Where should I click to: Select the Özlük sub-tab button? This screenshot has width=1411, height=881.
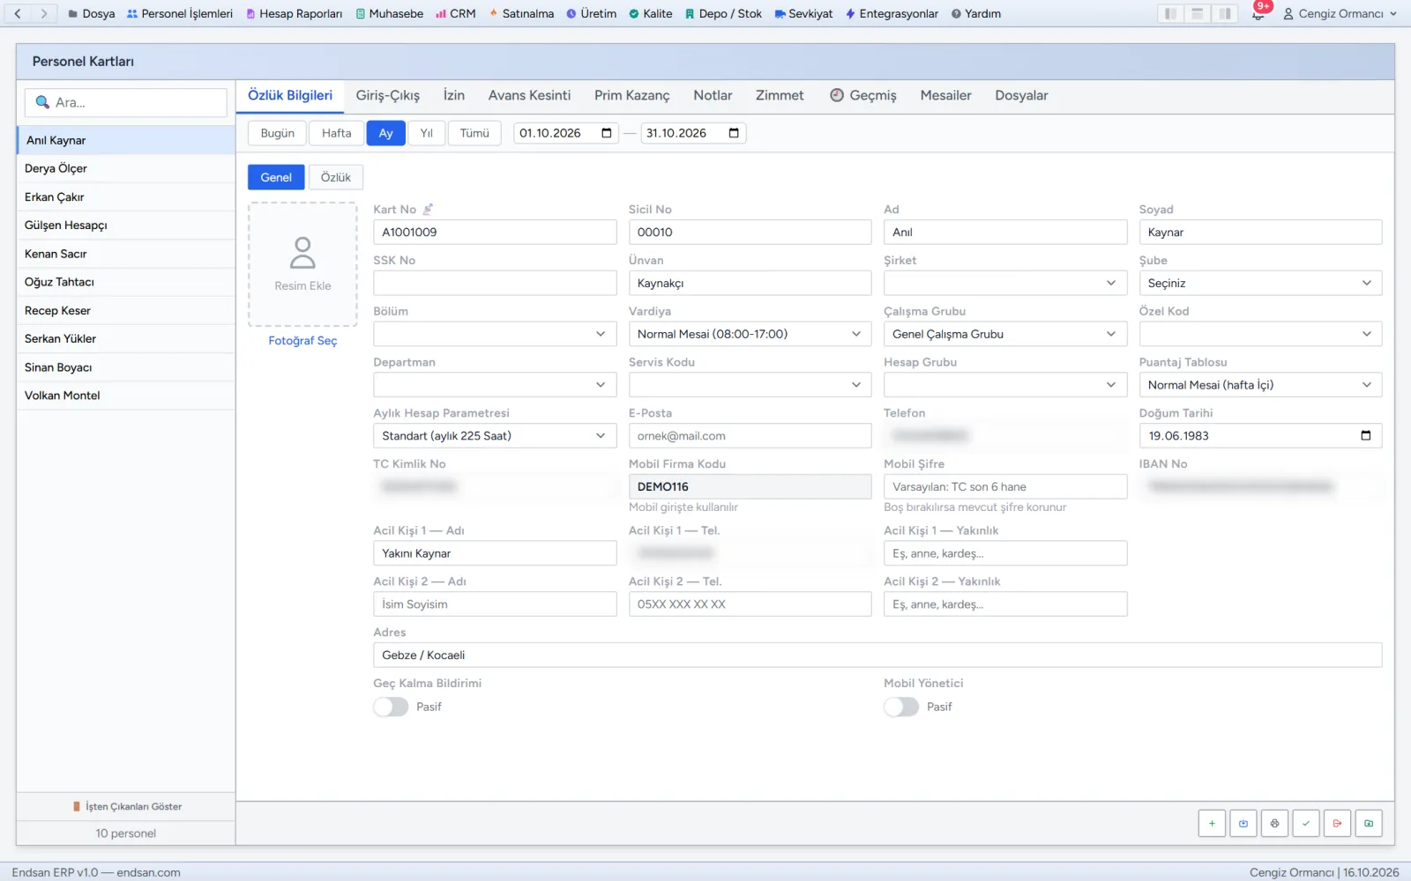pyautogui.click(x=336, y=177)
